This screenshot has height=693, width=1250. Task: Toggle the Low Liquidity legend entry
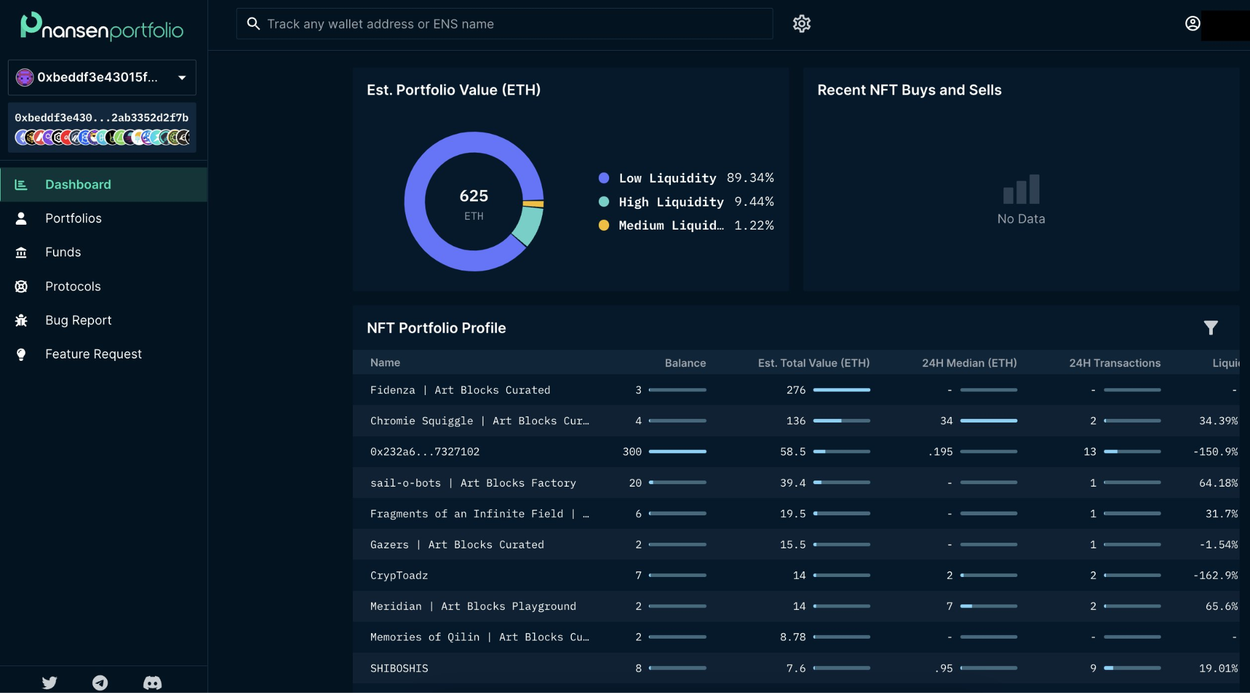pyautogui.click(x=668, y=178)
